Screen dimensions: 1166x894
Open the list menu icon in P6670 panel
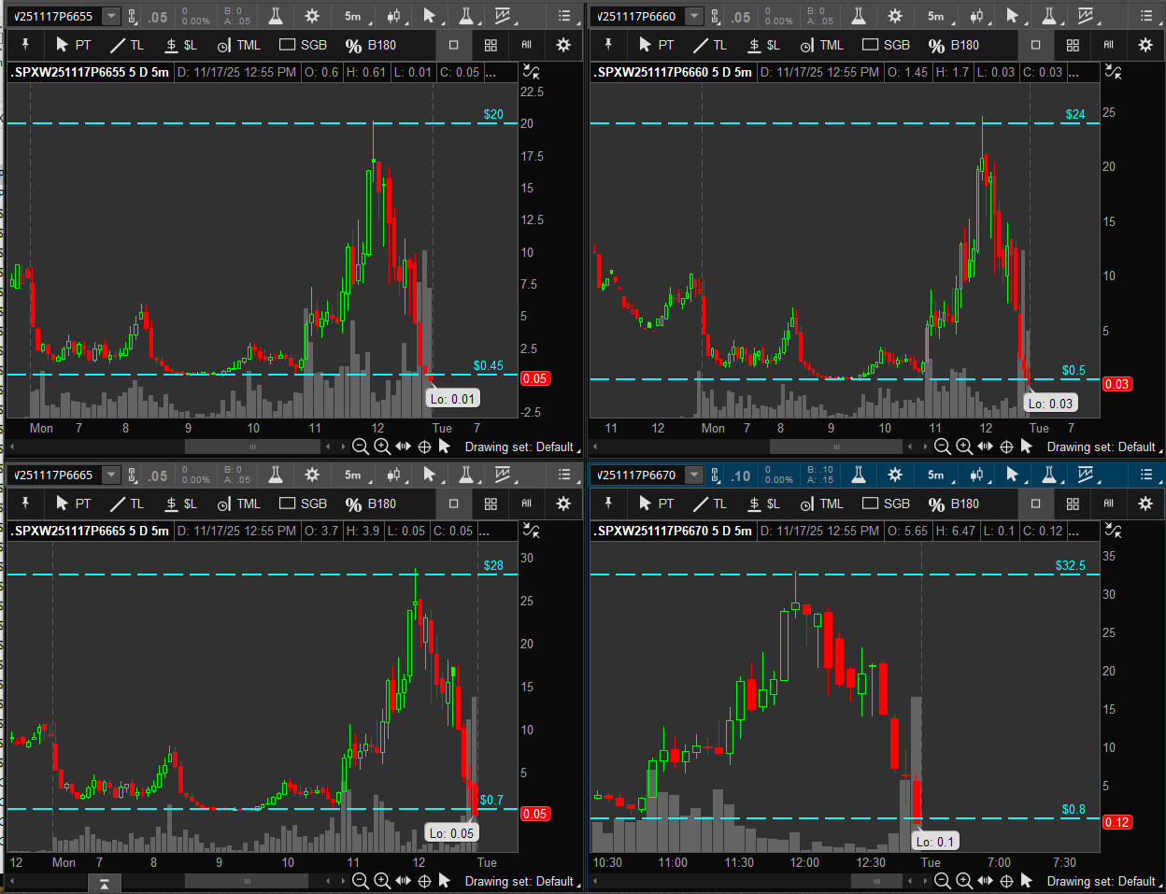click(1146, 475)
